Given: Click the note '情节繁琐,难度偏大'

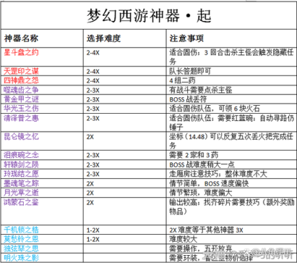Looking at the screenshot, I should (200, 193).
